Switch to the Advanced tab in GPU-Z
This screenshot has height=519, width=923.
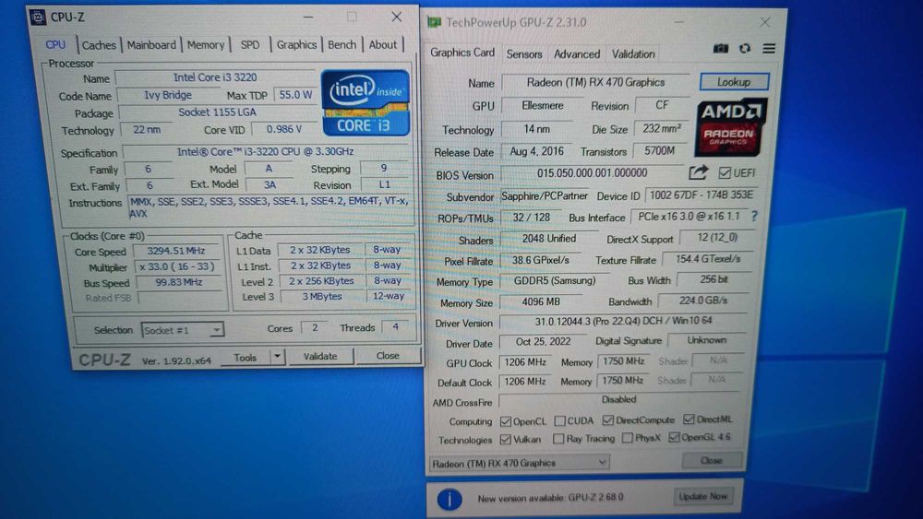coord(577,54)
